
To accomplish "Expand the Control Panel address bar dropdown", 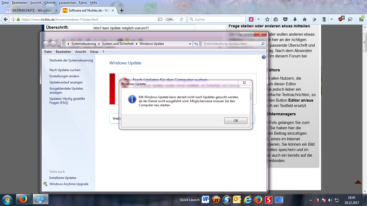I will 190,44.
